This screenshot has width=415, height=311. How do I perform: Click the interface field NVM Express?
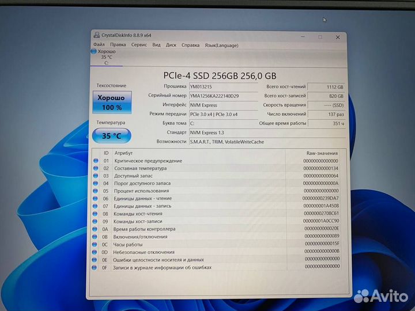coord(224,105)
